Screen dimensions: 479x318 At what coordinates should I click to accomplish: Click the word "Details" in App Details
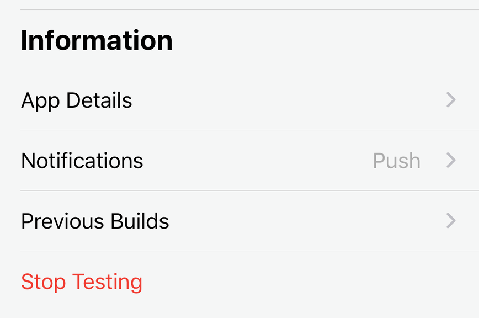(x=99, y=100)
